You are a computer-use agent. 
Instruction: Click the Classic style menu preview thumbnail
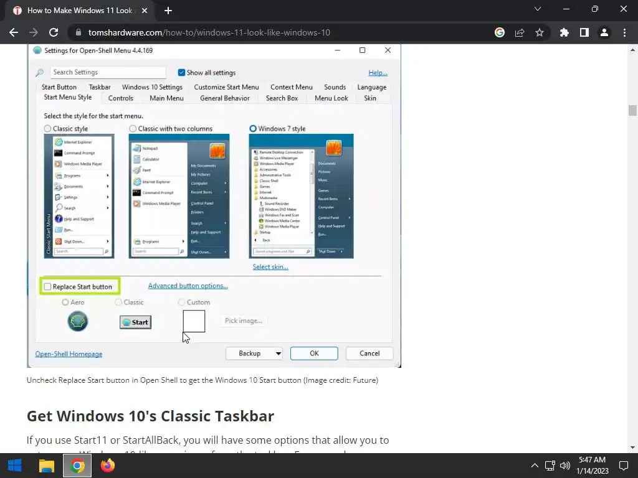79,196
